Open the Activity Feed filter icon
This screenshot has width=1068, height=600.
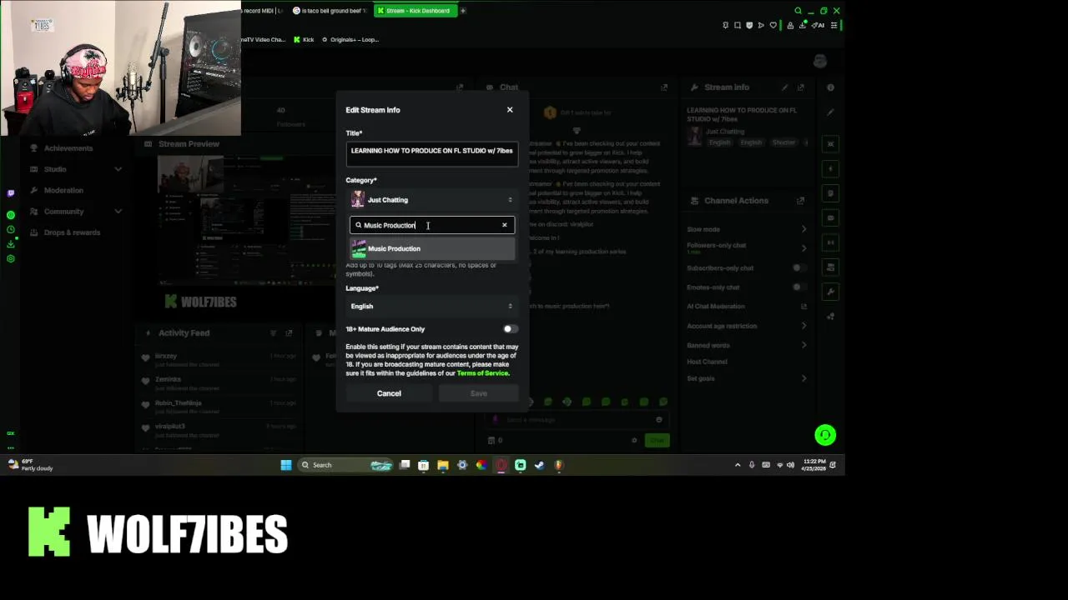[x=273, y=333]
